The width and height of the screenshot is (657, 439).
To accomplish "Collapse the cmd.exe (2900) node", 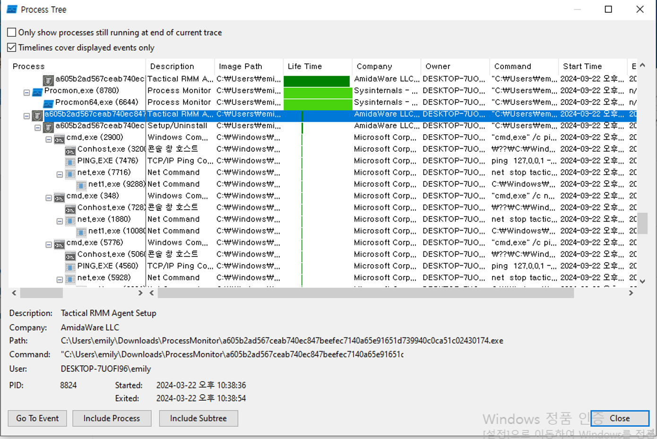I will pos(49,139).
